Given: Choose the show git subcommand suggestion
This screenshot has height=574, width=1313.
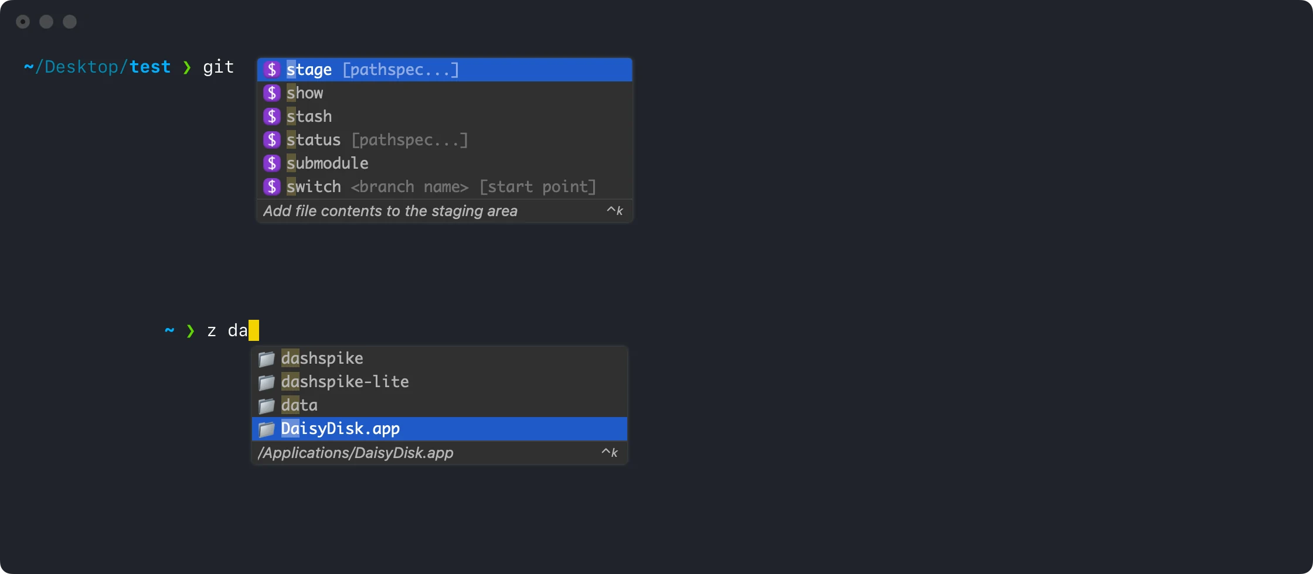Looking at the screenshot, I should [305, 93].
